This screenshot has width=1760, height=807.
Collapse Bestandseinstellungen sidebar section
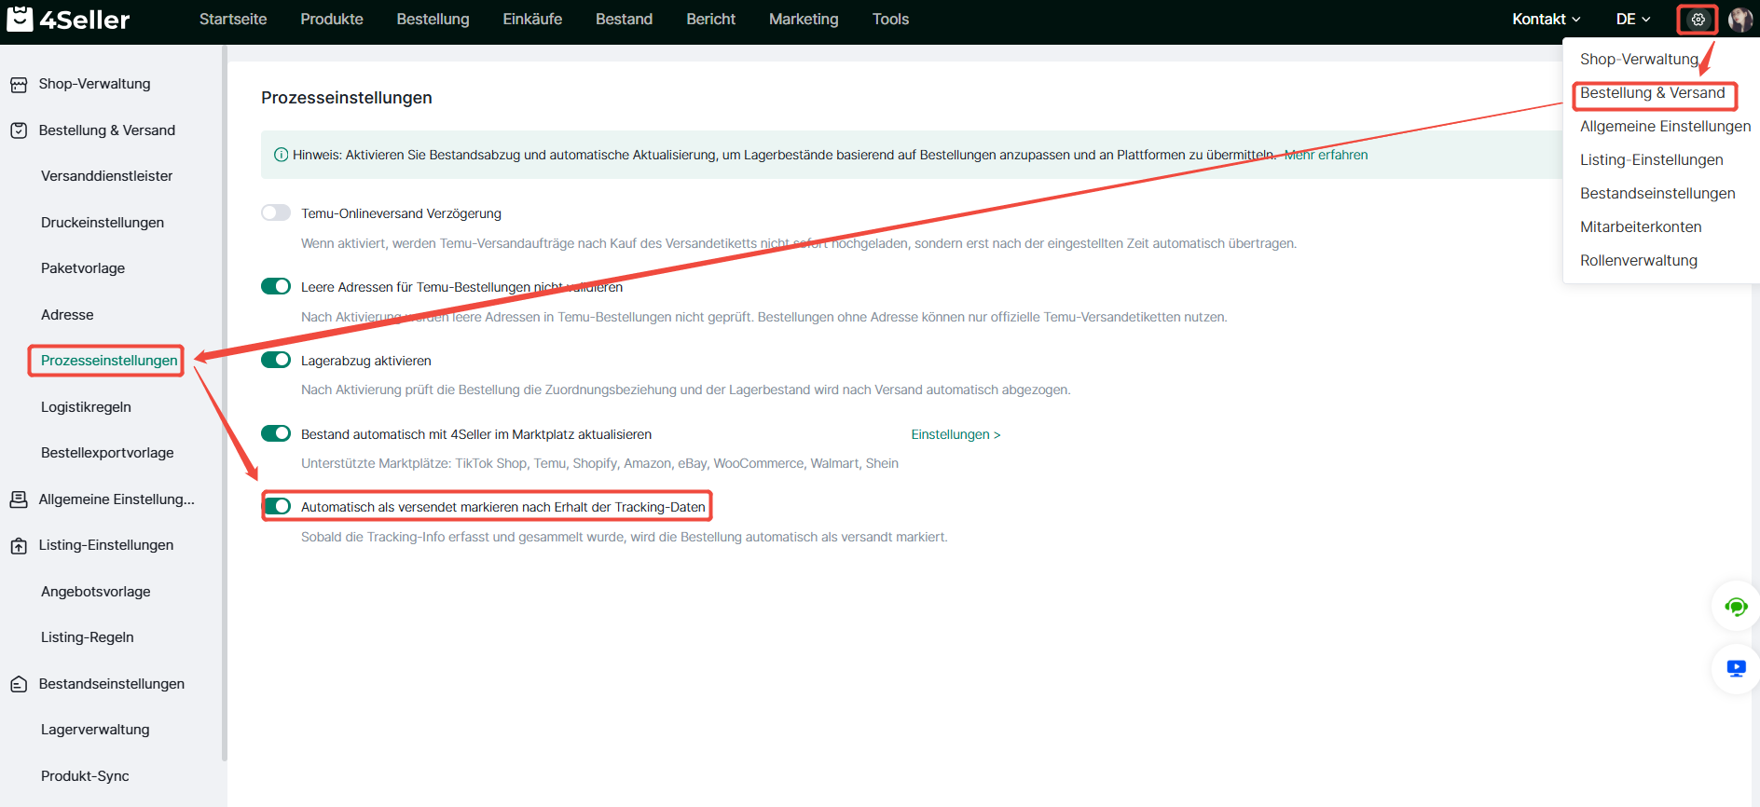tap(111, 684)
